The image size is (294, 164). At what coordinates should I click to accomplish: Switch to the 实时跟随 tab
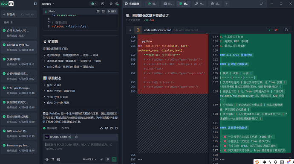(x=132, y=4)
